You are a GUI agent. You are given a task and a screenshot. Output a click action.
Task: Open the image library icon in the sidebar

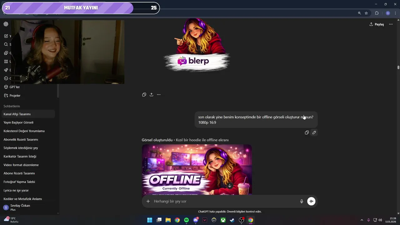coord(6,53)
